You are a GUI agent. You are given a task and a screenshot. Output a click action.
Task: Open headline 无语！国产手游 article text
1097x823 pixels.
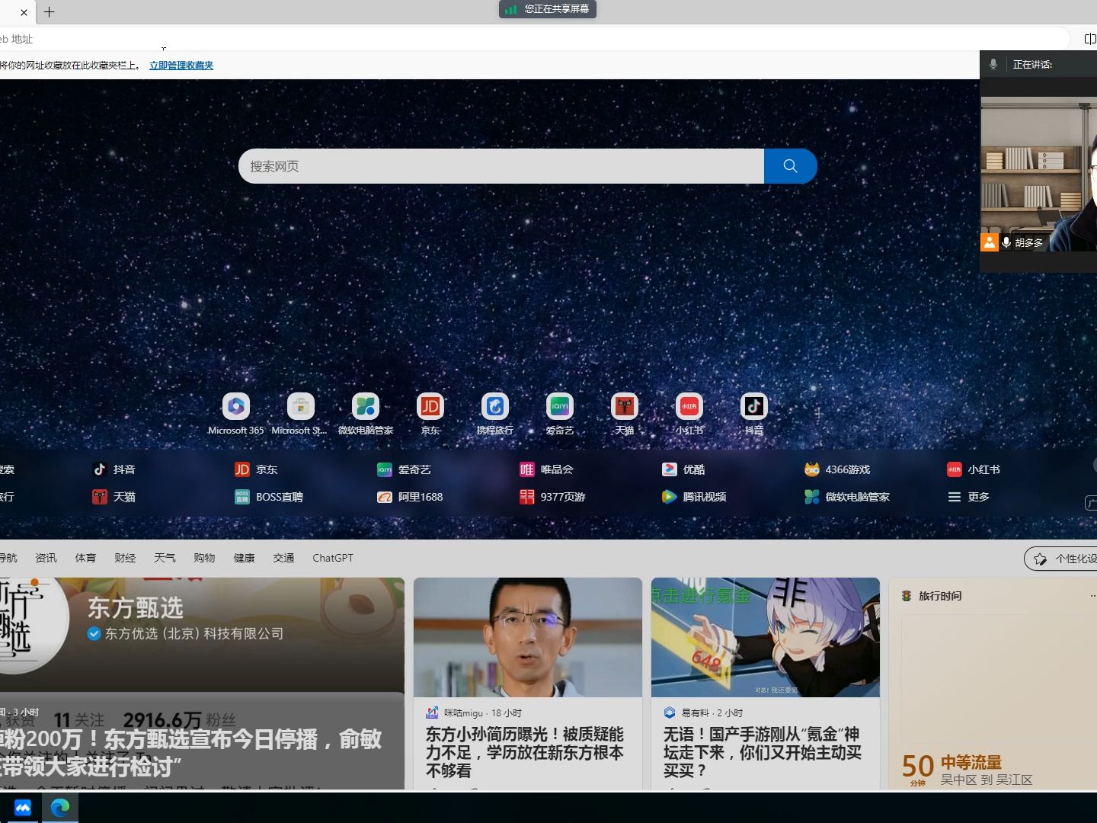tap(763, 752)
